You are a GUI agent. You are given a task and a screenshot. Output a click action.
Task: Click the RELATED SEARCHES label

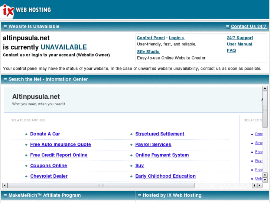(28, 120)
